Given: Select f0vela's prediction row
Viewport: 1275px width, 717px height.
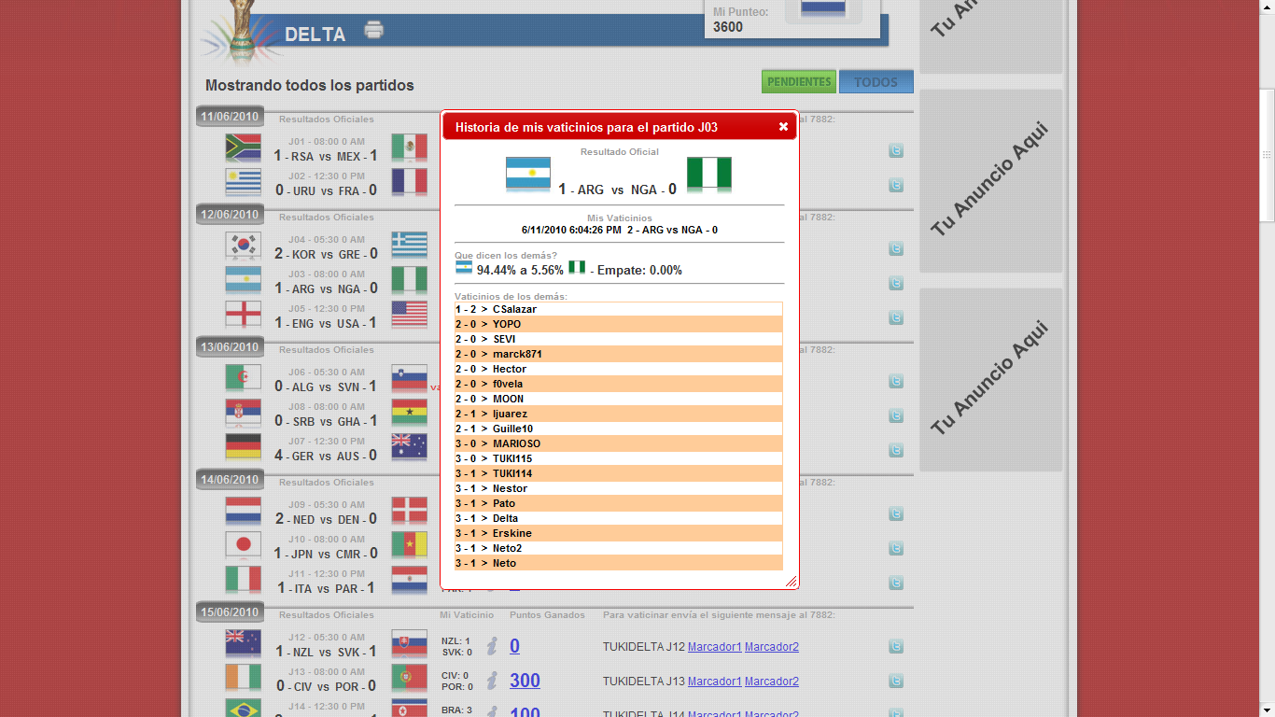Looking at the screenshot, I should (619, 384).
